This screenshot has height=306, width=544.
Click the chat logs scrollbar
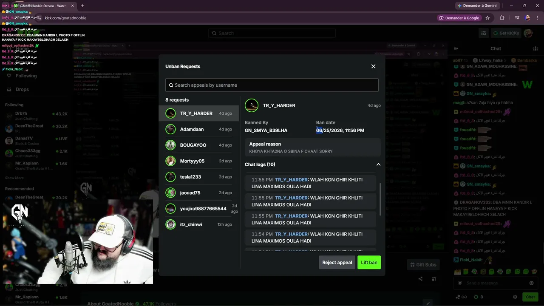pyautogui.click(x=380, y=200)
